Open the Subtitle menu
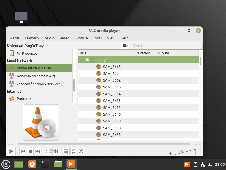 (x=81, y=38)
